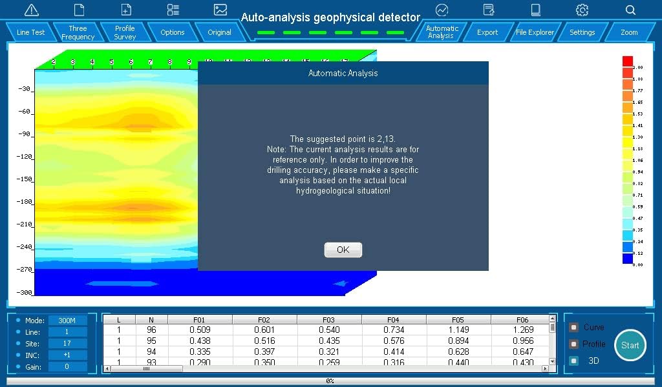Click the progress bar at screen bottom
The width and height of the screenshot is (662, 387).
click(330, 381)
